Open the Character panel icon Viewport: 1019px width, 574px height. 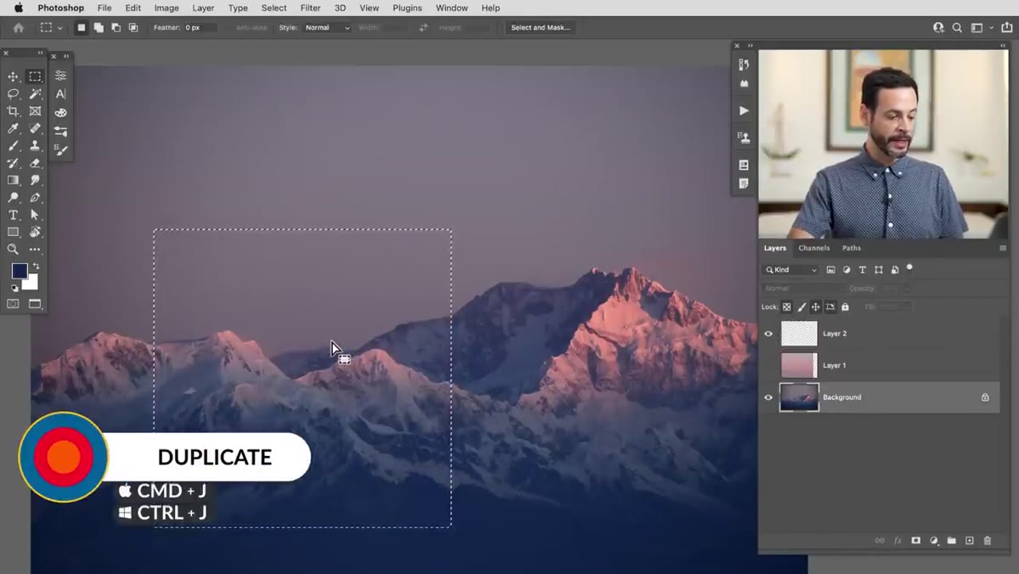[60, 94]
